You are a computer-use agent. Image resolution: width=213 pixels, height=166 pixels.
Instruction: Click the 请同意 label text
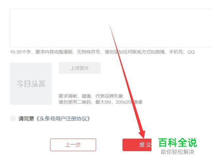tap(26, 118)
